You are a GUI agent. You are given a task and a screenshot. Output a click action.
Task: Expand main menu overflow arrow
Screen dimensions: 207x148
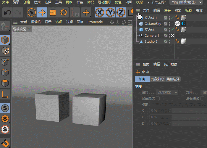148,2
